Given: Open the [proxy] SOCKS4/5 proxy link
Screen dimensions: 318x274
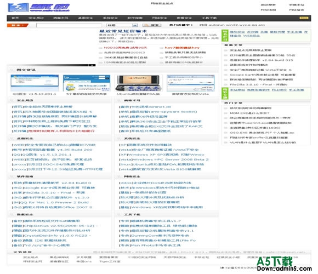Looking at the screenshot, I should pyautogui.click(x=48, y=164).
